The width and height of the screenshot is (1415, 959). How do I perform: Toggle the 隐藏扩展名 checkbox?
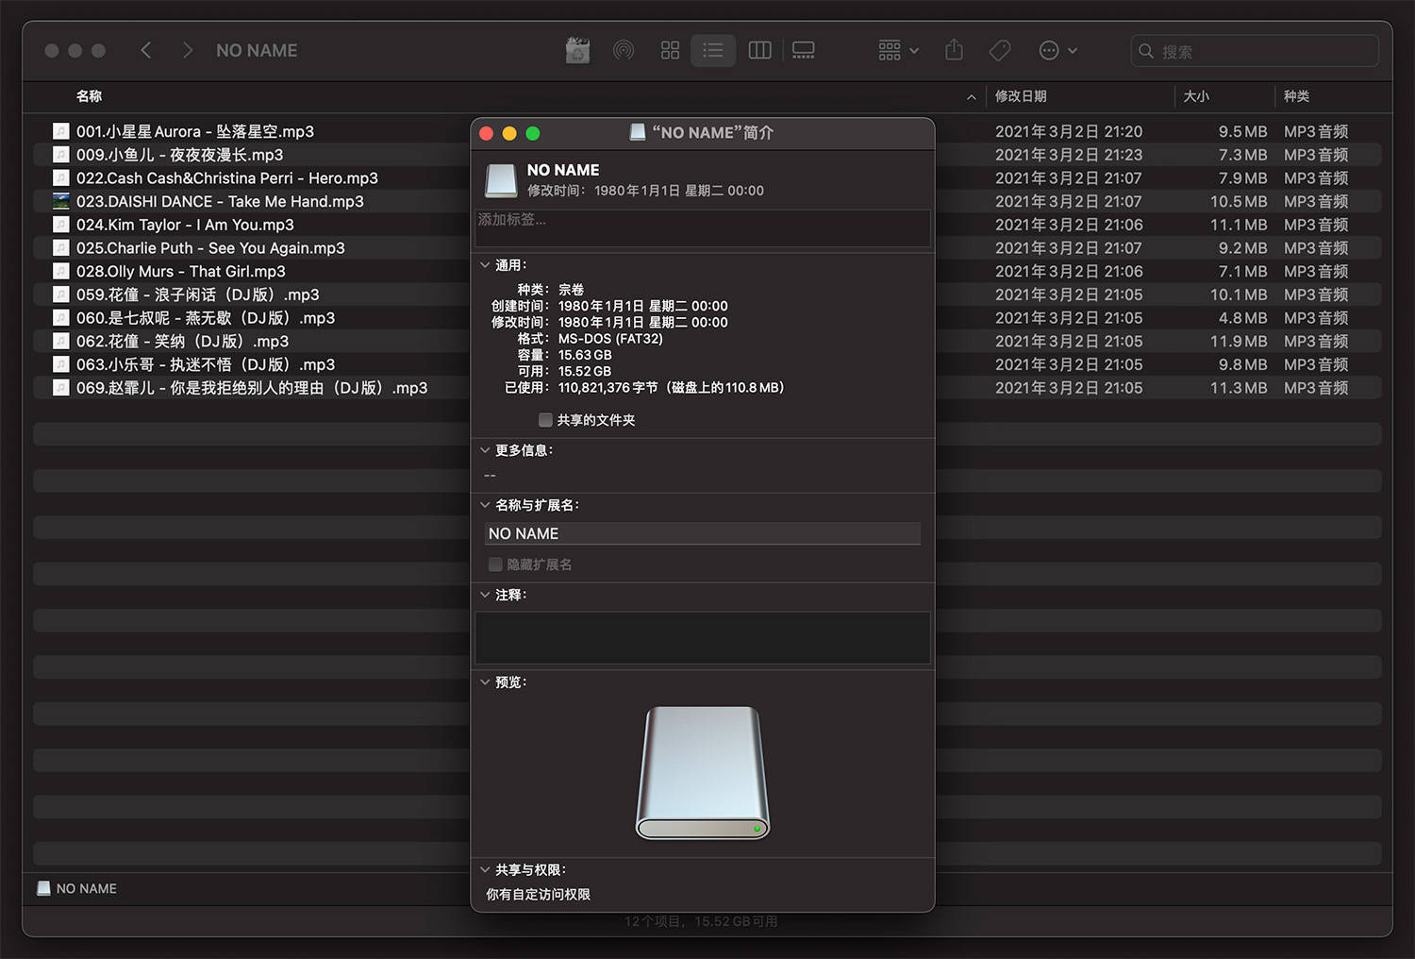pyautogui.click(x=495, y=564)
